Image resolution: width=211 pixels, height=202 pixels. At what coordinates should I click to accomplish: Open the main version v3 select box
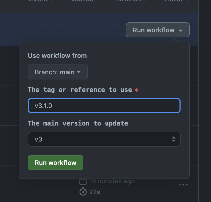(x=104, y=139)
